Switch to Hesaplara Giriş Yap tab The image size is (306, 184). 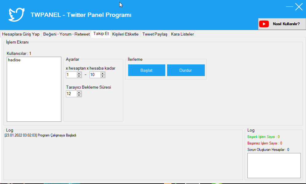coord(21,34)
